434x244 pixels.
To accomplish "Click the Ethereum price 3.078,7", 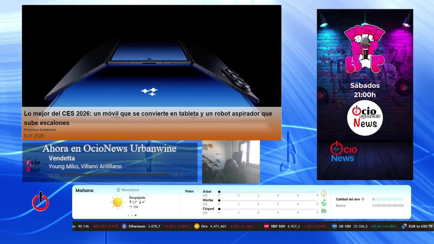I will pyautogui.click(x=154, y=226).
